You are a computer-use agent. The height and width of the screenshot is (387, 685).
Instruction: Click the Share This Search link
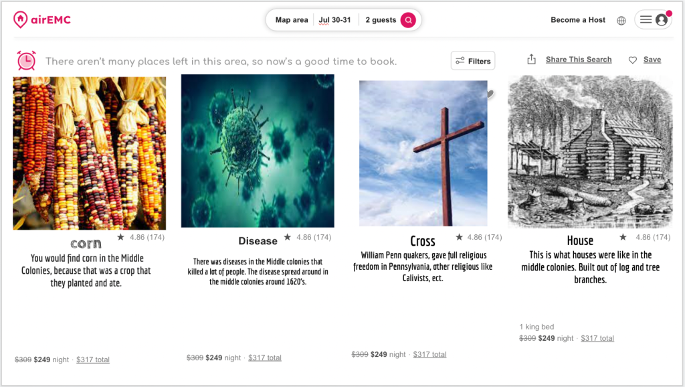579,60
